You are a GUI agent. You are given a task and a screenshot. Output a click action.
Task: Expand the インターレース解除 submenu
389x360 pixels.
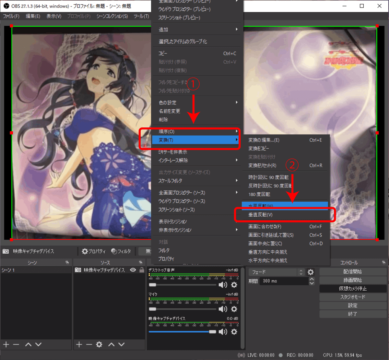197,160
